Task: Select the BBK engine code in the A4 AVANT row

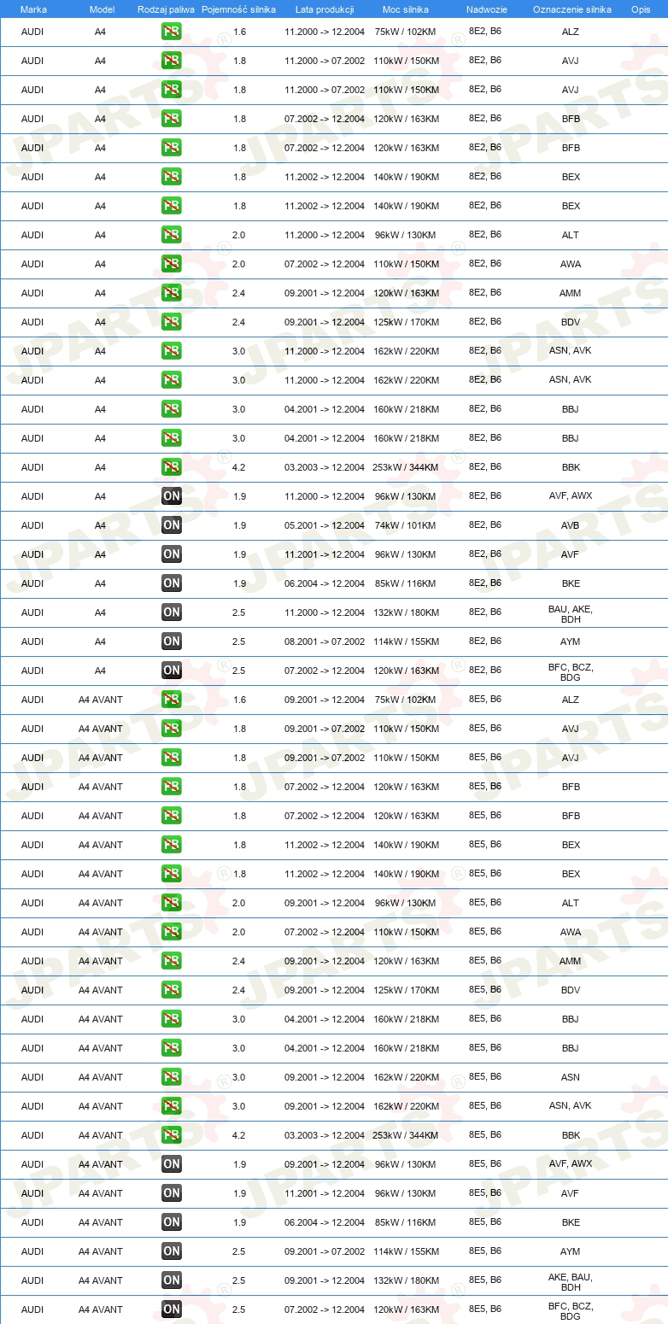Action: tap(571, 1136)
